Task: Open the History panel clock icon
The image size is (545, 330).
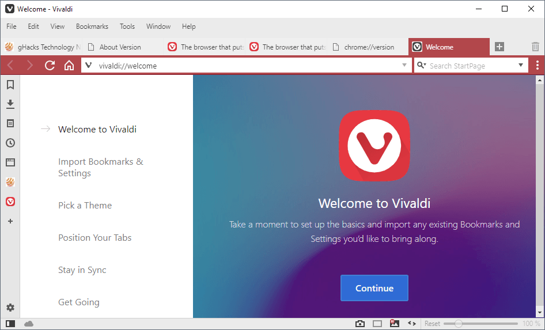Action: click(10, 143)
